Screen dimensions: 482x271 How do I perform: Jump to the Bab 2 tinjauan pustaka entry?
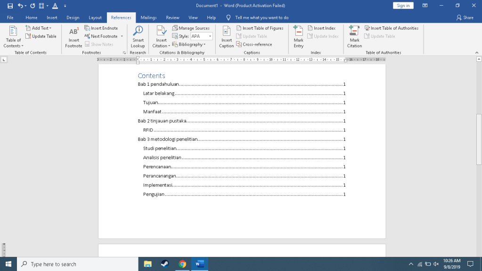click(162, 121)
